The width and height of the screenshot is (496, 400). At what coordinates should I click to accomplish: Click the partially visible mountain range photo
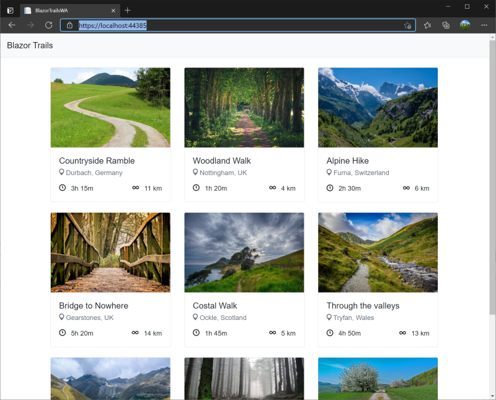pos(110,378)
